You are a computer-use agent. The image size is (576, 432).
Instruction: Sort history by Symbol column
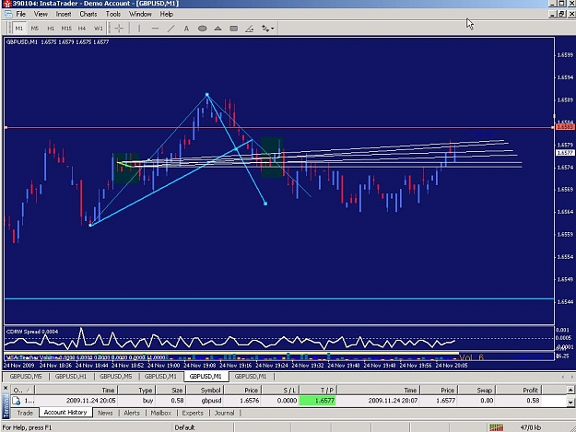click(205, 390)
